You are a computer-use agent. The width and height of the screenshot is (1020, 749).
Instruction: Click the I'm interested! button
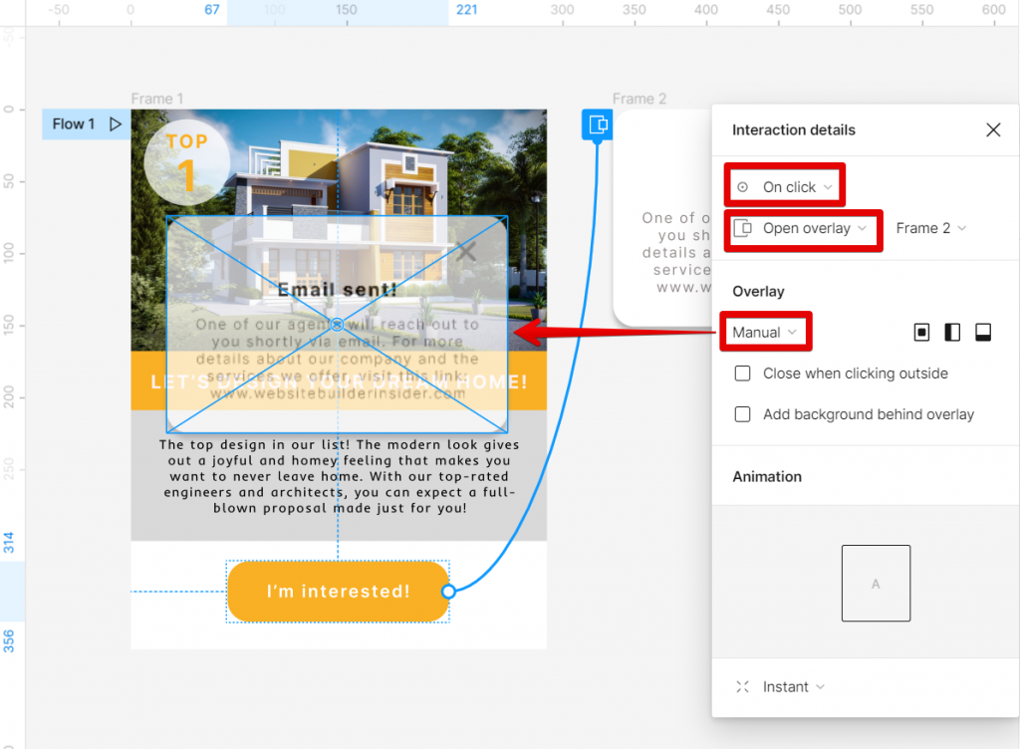[338, 591]
